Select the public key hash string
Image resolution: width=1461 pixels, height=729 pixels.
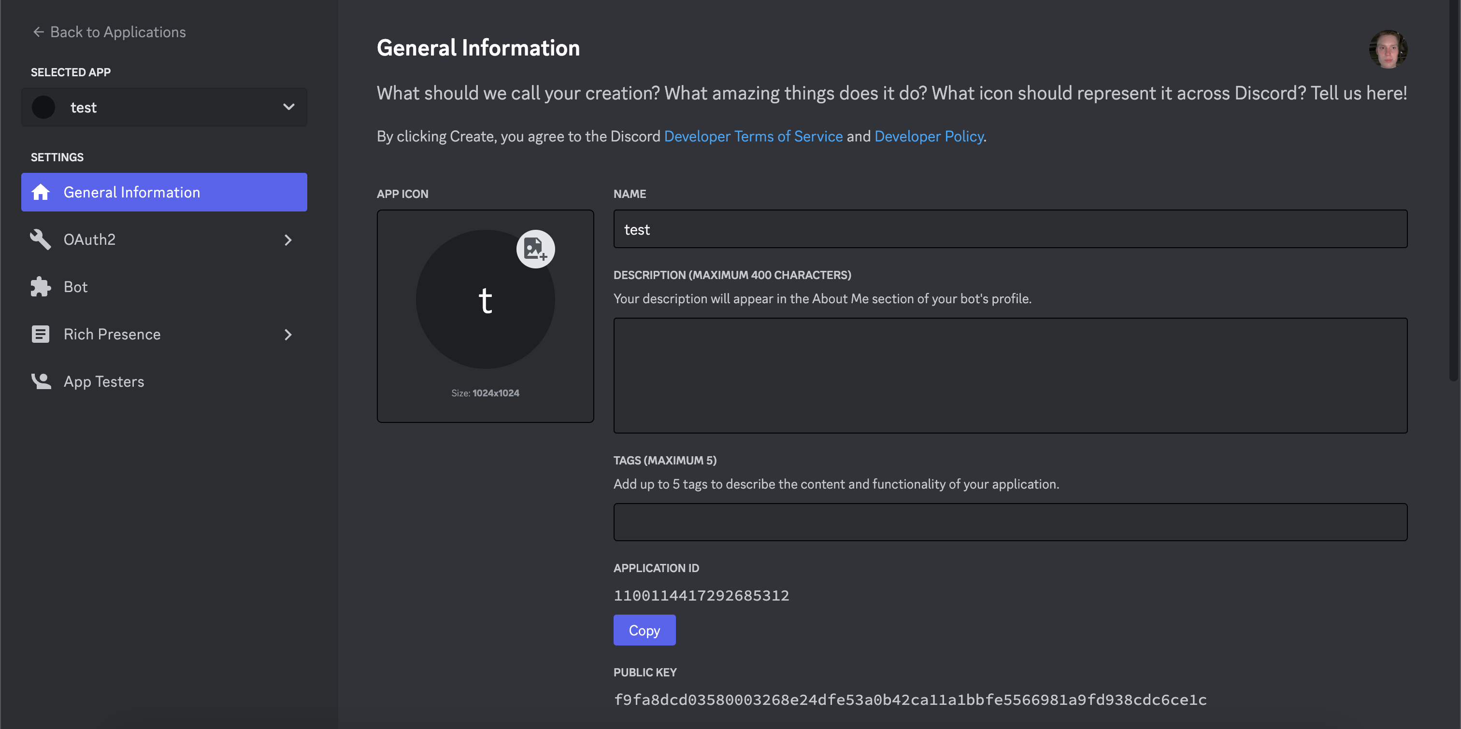pos(910,700)
